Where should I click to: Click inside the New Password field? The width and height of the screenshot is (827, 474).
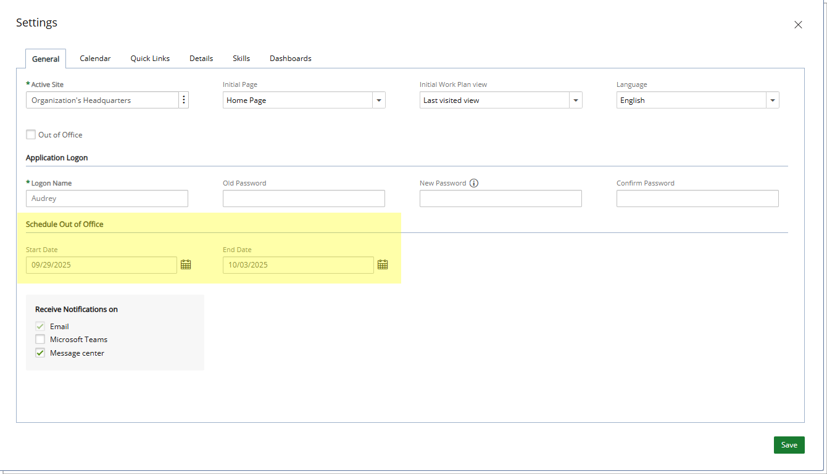tap(501, 198)
